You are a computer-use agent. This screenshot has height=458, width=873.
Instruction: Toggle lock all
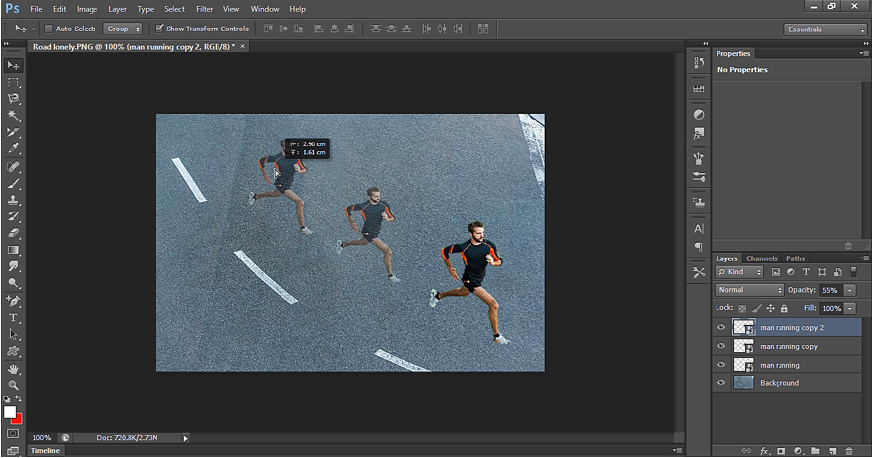coord(784,308)
